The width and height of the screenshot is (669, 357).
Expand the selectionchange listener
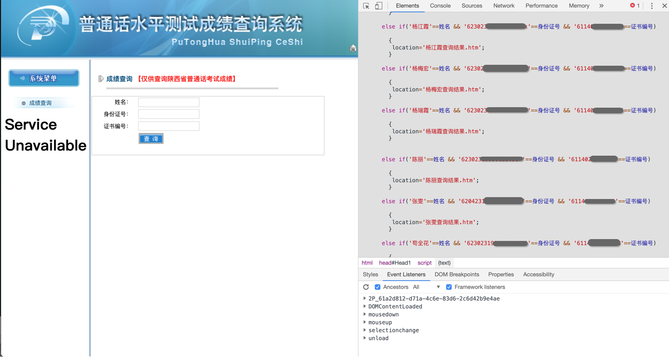[x=365, y=330]
